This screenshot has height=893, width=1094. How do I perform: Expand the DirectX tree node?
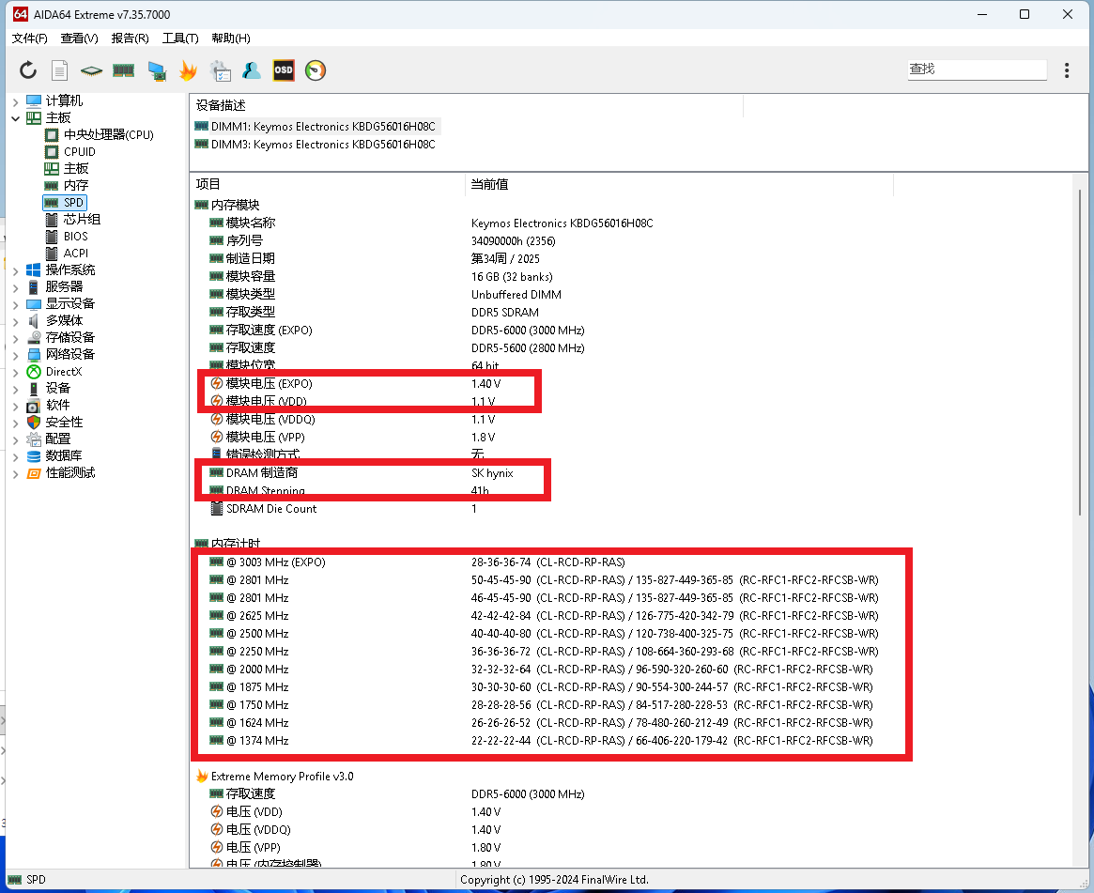pos(15,372)
